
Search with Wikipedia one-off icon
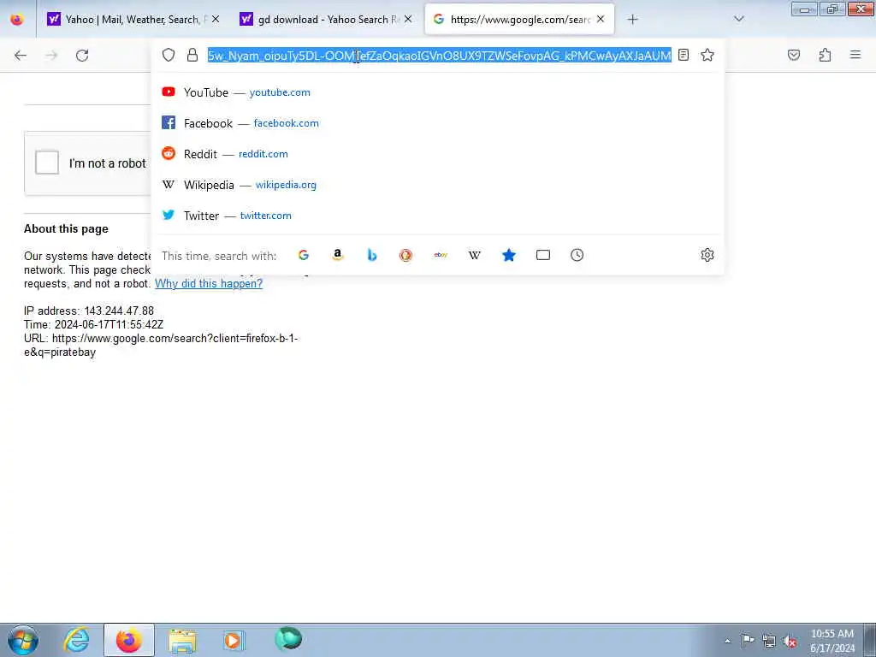coord(474,255)
